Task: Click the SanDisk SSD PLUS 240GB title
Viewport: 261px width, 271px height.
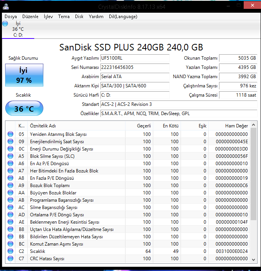Action: (131, 47)
